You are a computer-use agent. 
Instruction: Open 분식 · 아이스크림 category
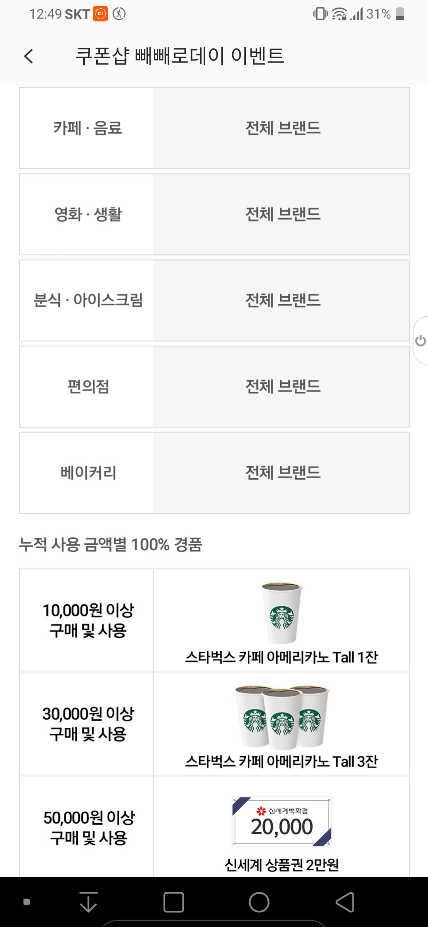tap(87, 300)
